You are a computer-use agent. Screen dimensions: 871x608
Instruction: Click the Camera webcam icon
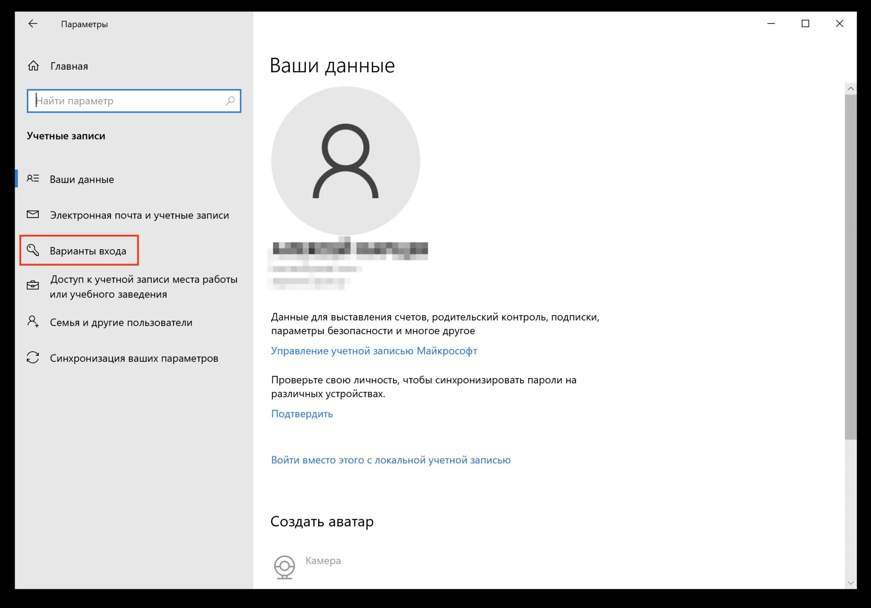pos(284,566)
